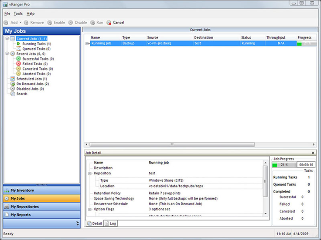Select Running Tasks (1) tree label

pos(37,43)
